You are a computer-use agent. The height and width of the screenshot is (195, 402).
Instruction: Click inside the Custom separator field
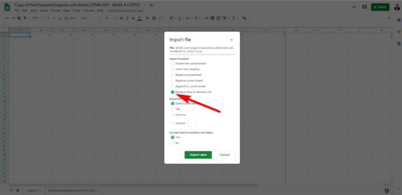[192, 123]
